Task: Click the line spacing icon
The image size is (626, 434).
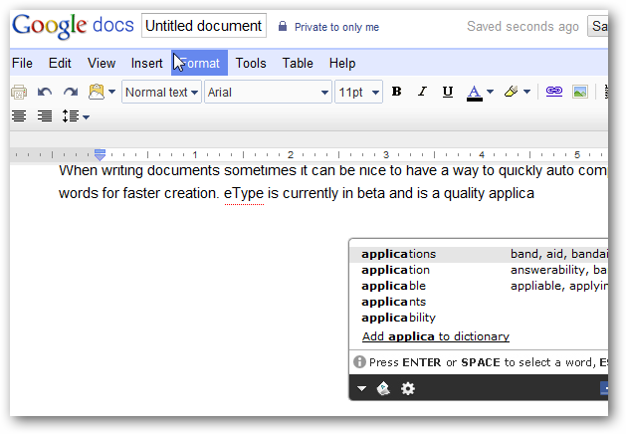Action: point(71,116)
